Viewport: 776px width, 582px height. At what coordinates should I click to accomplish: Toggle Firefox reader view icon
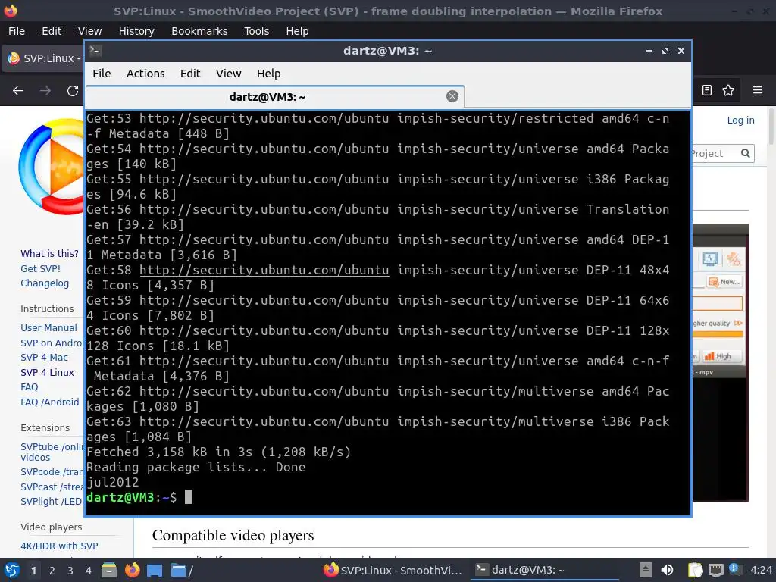(707, 90)
